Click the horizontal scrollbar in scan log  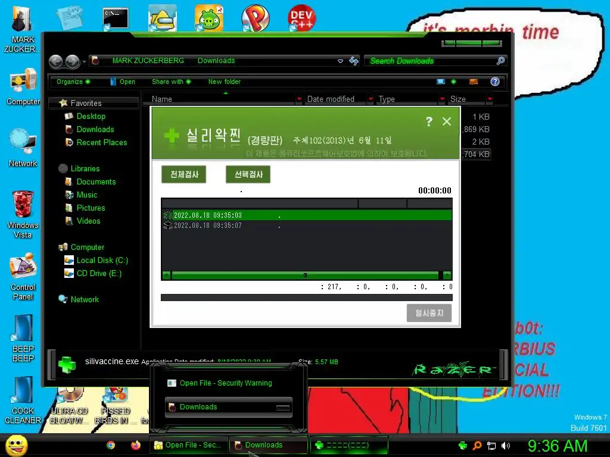(305, 275)
